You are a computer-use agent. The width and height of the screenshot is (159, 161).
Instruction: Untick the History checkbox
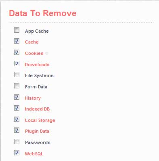pyautogui.click(x=17, y=97)
